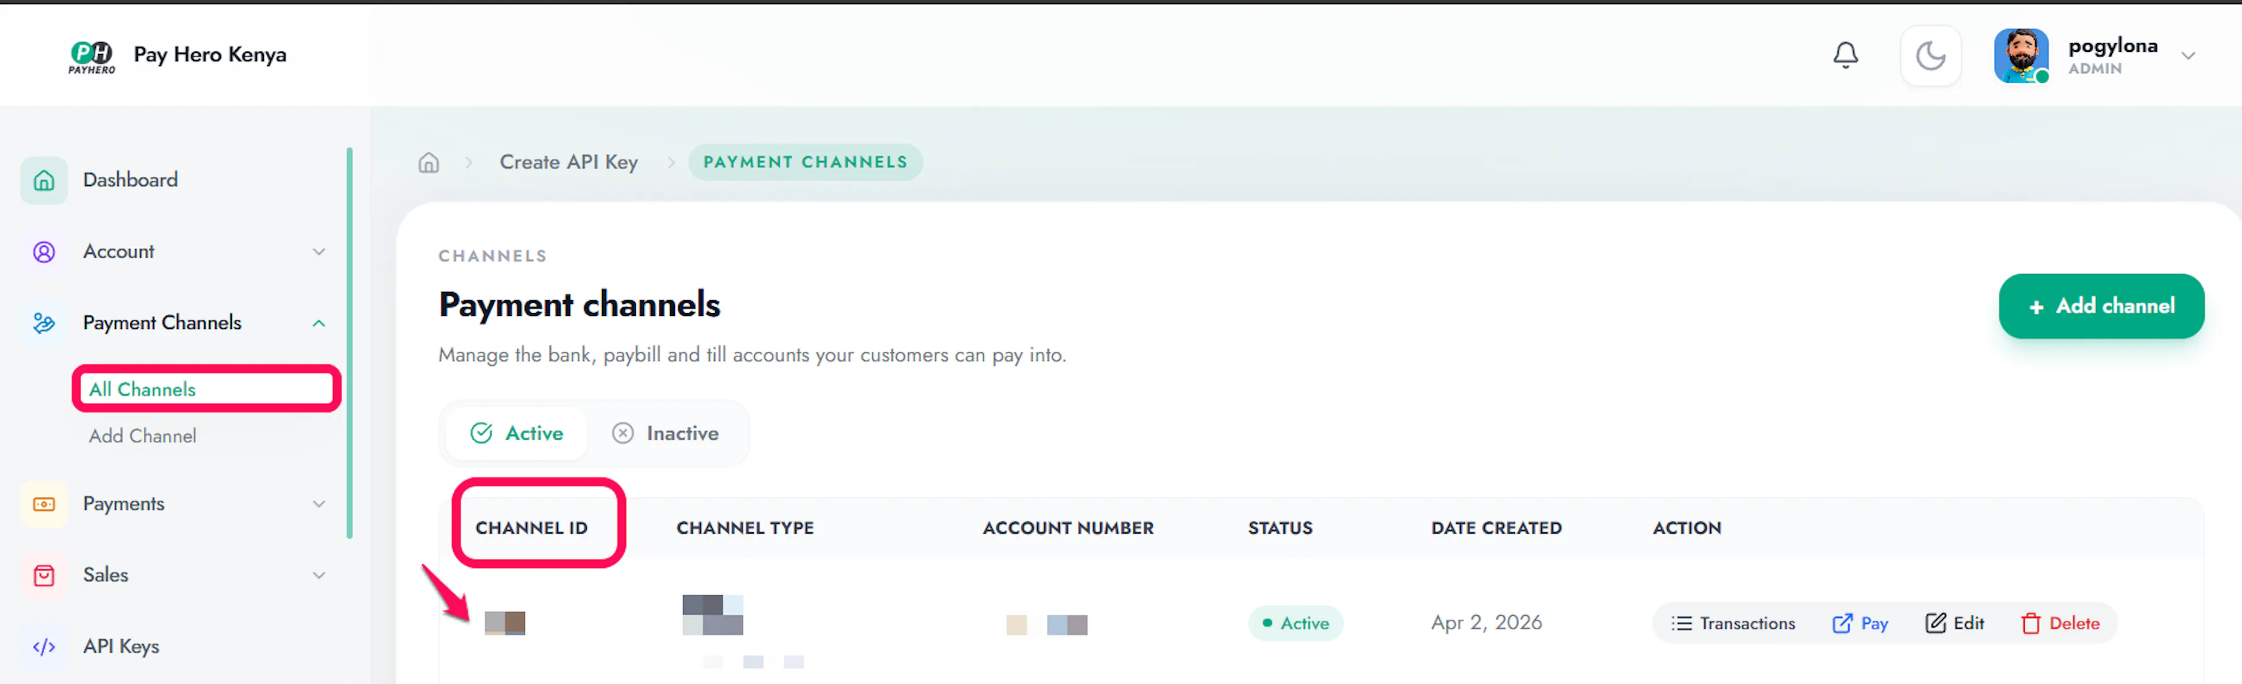Click the Sales bag icon in sidebar

[x=44, y=574]
